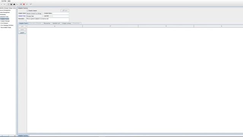This screenshot has height=137, width=243.
Task: Select Development Tools in the tree
Action: (4, 17)
